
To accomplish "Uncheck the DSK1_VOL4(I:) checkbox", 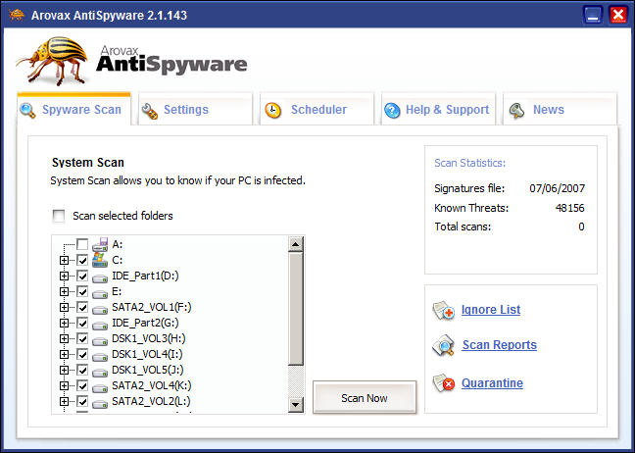I will click(x=82, y=354).
